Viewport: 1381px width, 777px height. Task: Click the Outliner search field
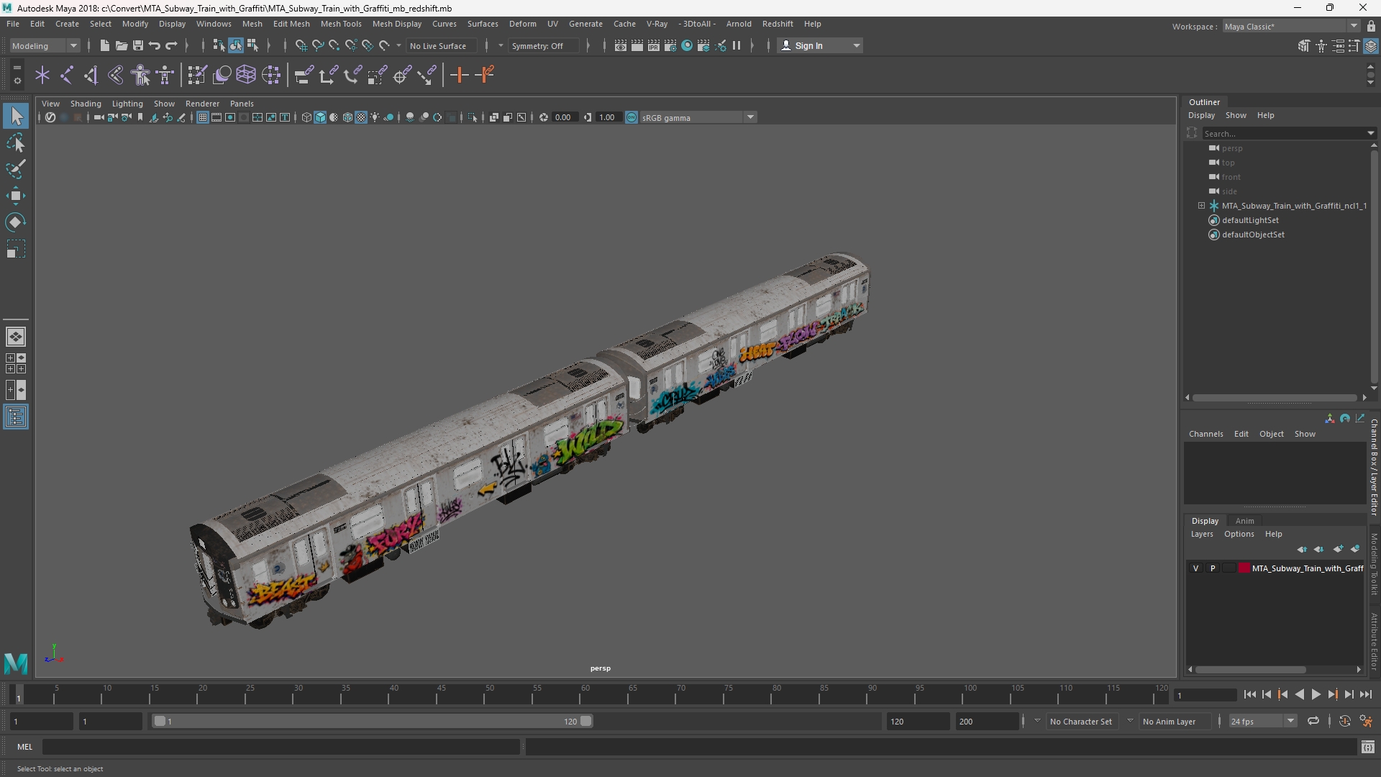[x=1284, y=133]
